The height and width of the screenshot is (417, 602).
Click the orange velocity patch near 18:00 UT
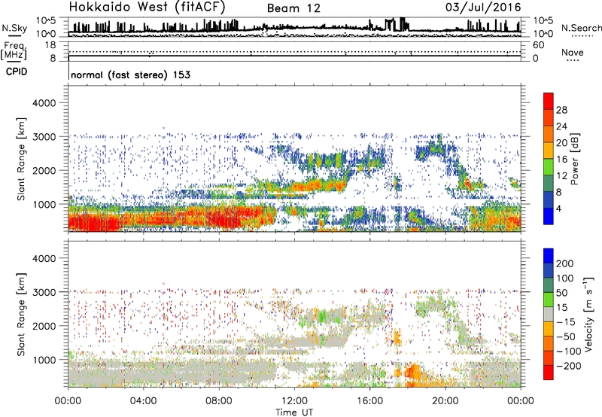(412, 372)
